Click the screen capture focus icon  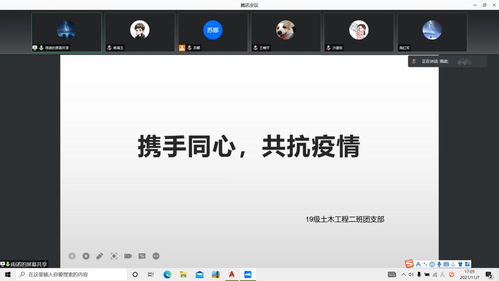tap(114, 256)
